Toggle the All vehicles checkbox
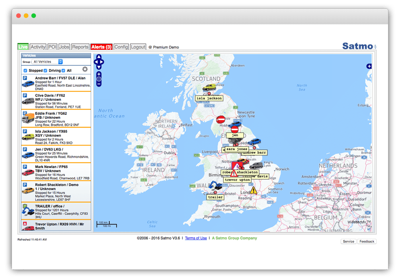The width and height of the screenshot is (398, 279). [63, 71]
